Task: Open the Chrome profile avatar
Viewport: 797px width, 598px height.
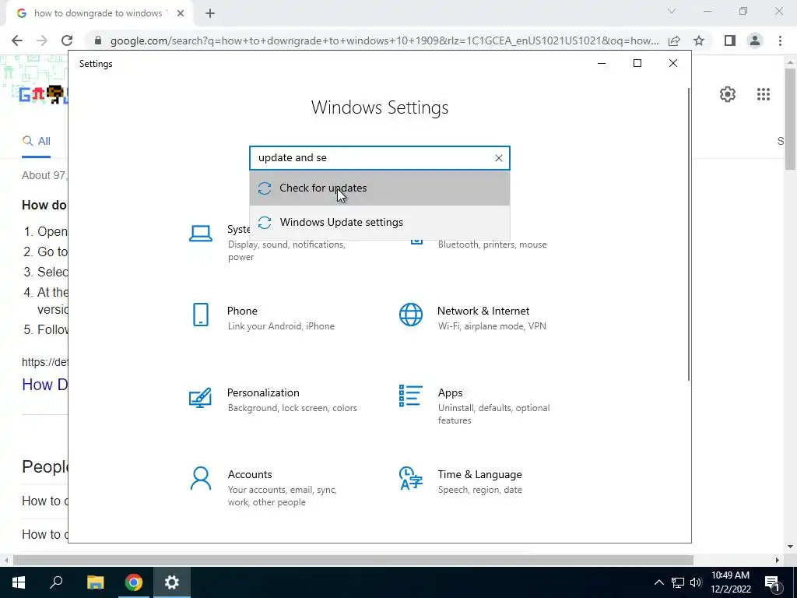Action: [x=755, y=40]
